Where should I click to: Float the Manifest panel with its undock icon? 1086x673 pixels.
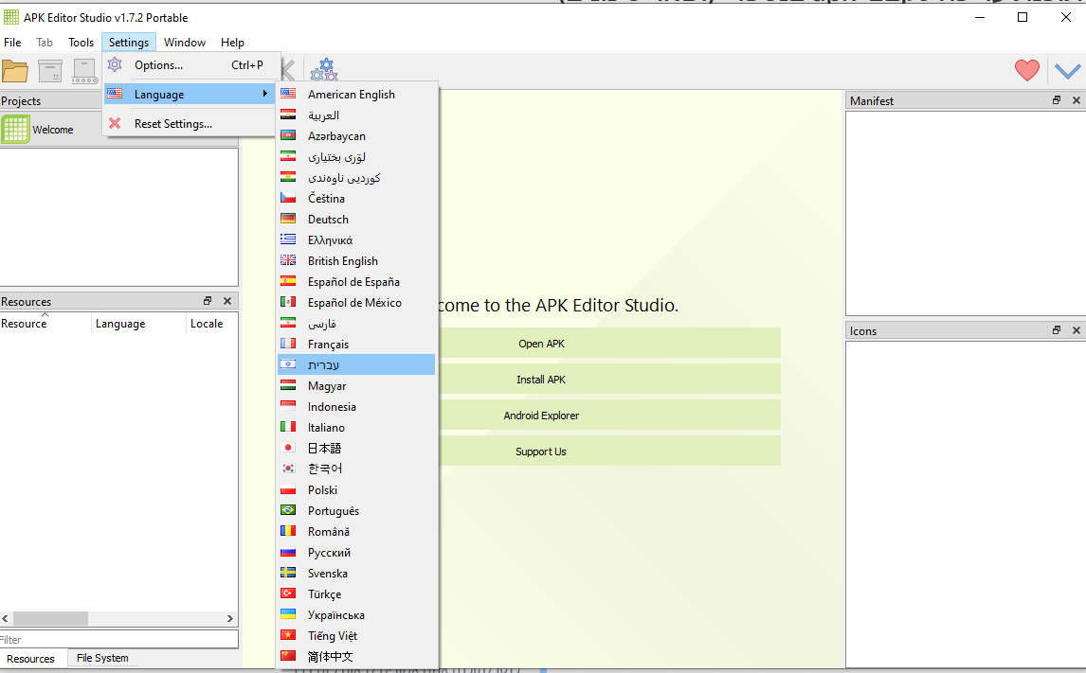pos(1057,100)
